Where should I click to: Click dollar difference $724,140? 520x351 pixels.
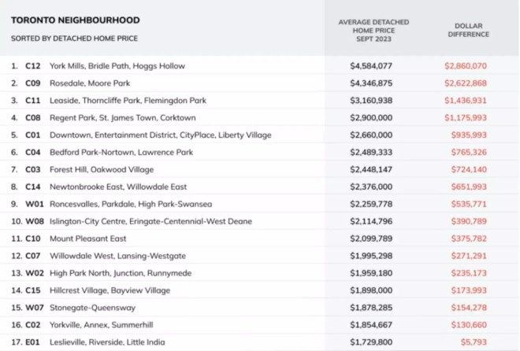point(469,169)
